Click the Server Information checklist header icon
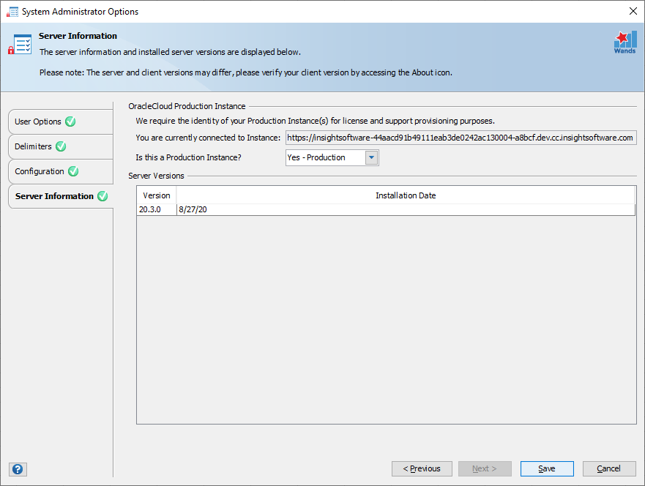Viewport: 645px width, 486px height. tap(20, 44)
